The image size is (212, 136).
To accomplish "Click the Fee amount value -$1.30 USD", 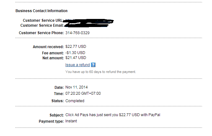I will 75,53.
